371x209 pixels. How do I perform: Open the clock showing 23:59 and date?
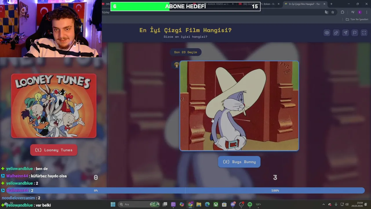[x=357, y=204]
